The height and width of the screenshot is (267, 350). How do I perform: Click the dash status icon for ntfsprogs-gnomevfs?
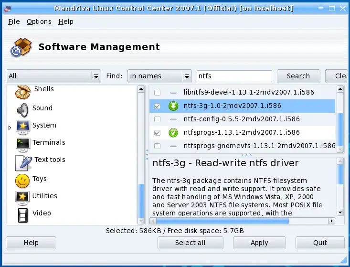pyautogui.click(x=173, y=146)
